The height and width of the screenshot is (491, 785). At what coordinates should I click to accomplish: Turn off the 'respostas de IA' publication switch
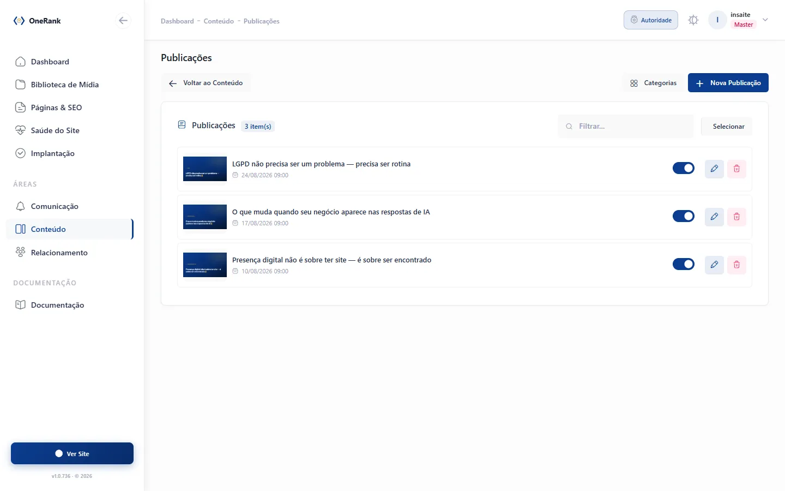(x=684, y=216)
